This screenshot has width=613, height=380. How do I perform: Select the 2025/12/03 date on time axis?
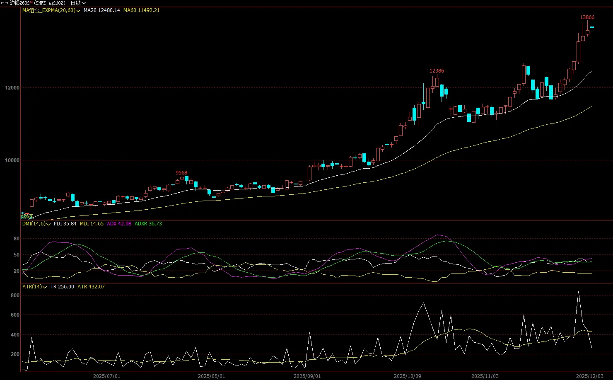pos(590,376)
